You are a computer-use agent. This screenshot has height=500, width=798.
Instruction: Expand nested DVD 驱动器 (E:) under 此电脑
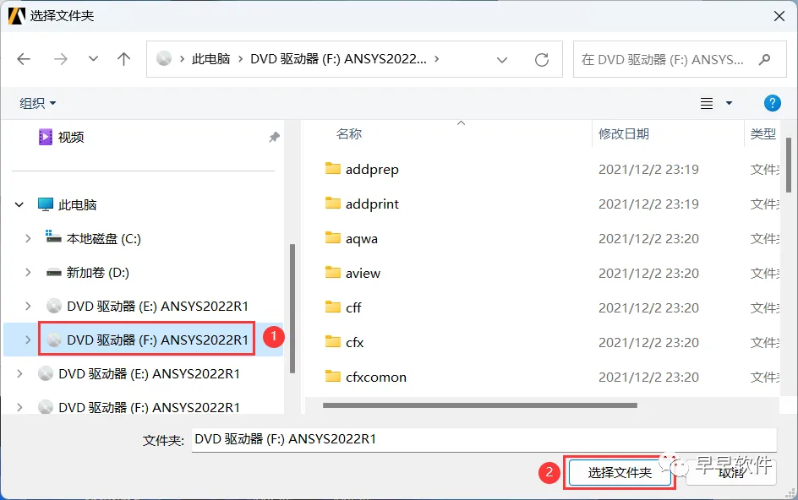pos(28,307)
